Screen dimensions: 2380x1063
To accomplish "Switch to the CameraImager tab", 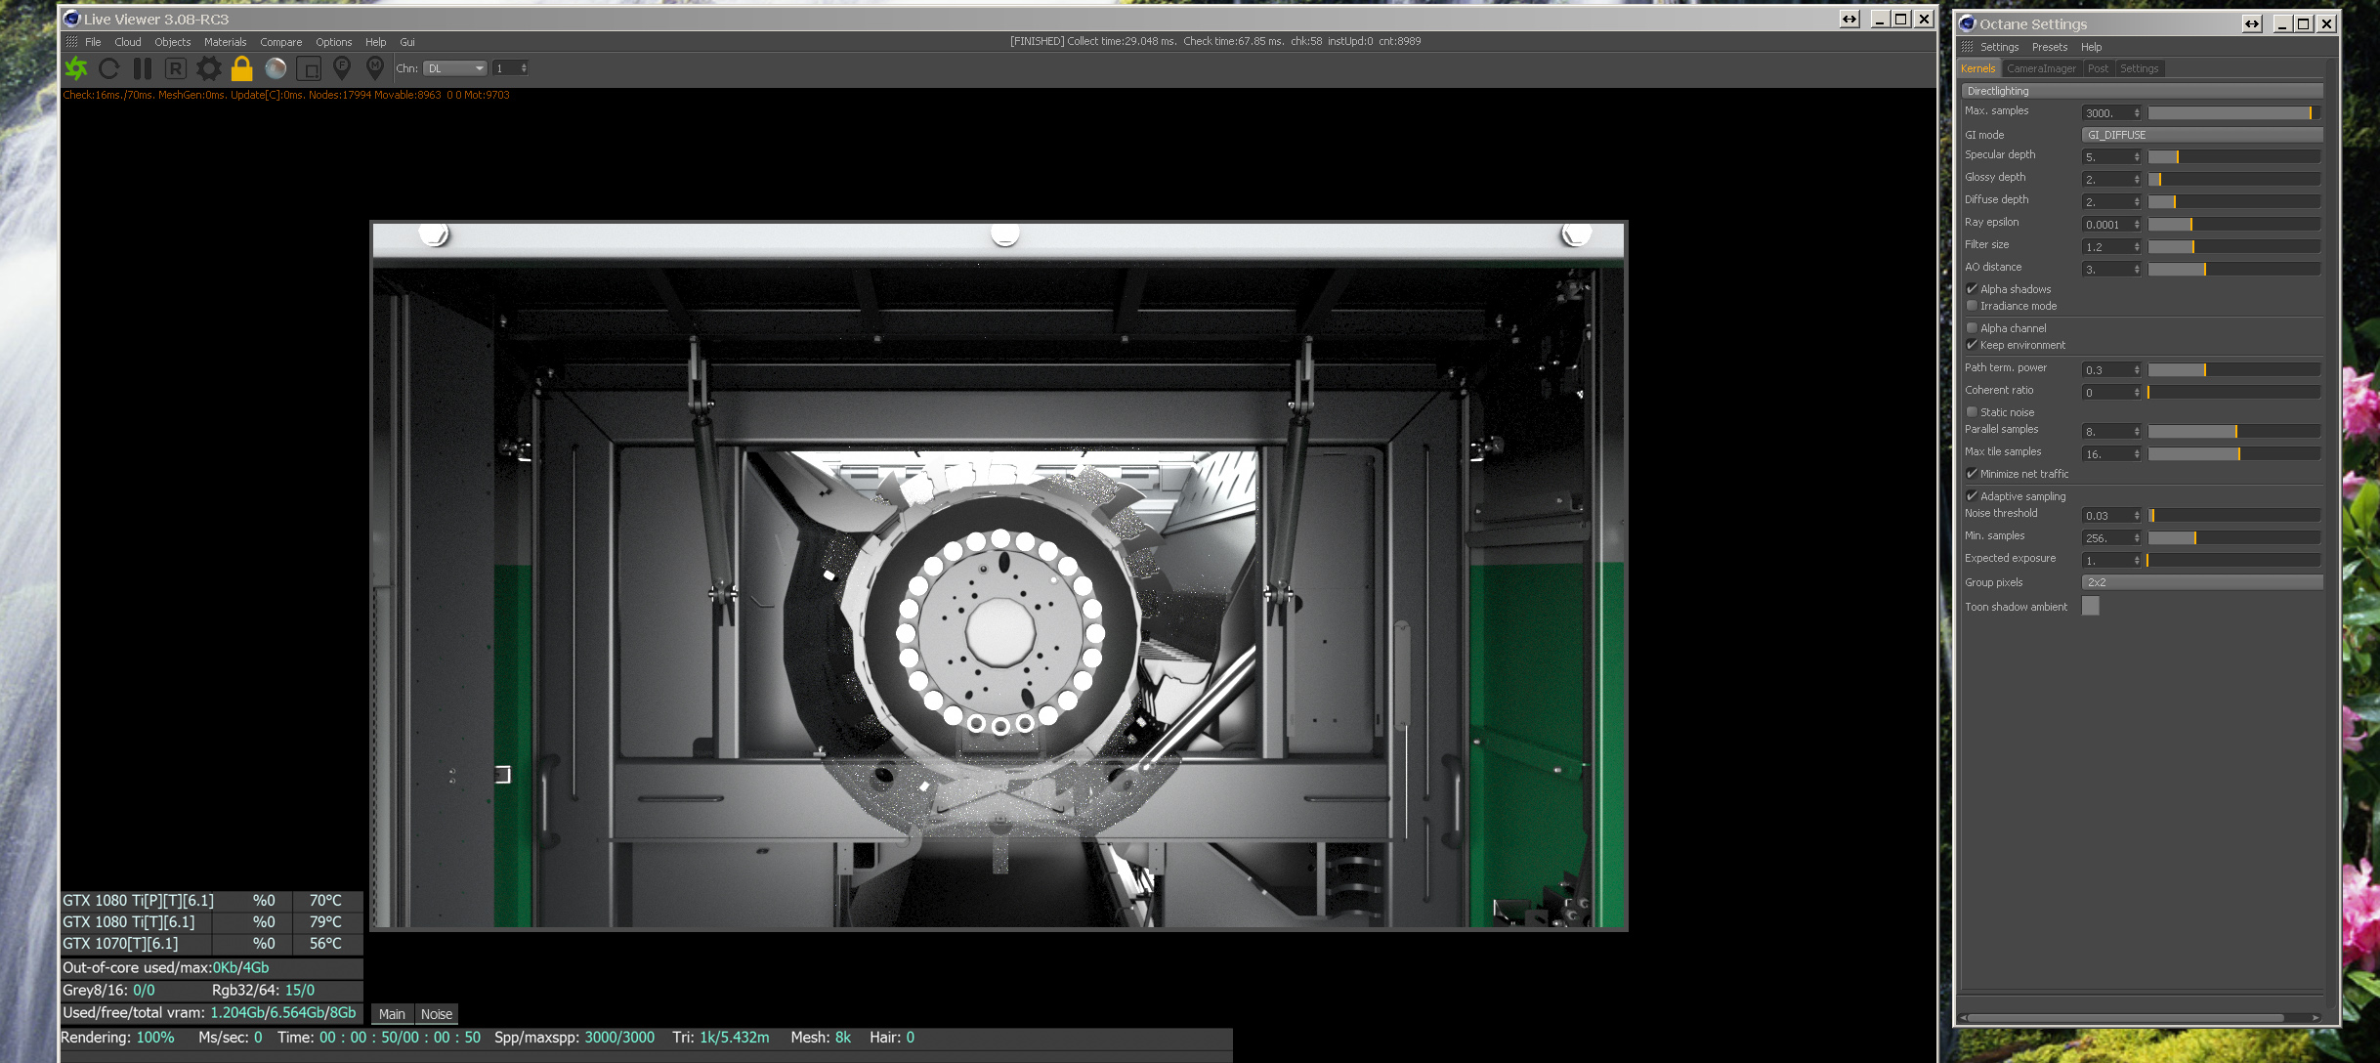I will 2040,68.
